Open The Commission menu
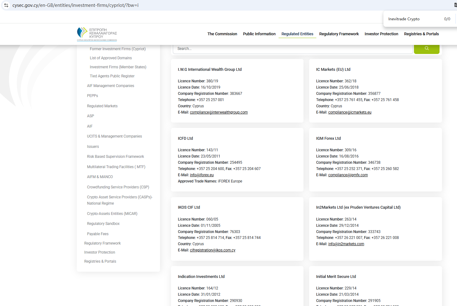 [x=222, y=34]
